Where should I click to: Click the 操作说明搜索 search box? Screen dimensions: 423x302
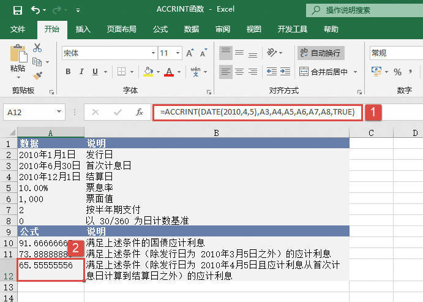(x=364, y=10)
